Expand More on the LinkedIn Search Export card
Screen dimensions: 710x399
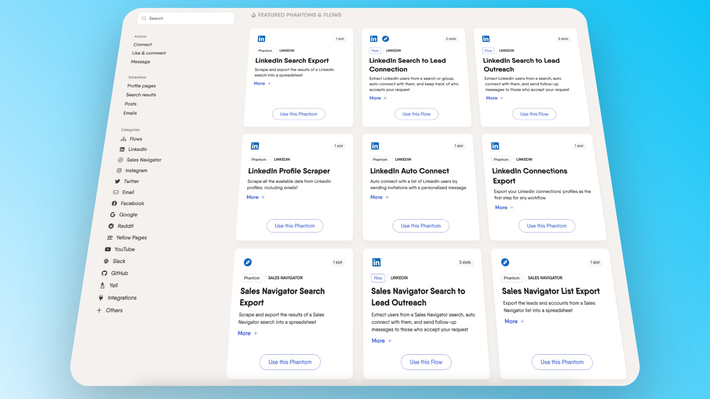pos(262,83)
